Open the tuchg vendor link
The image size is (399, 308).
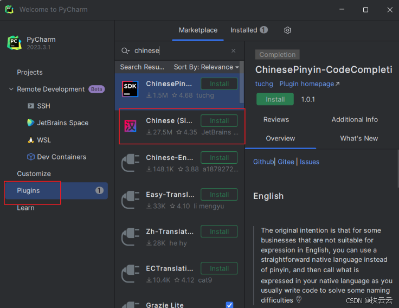pos(264,84)
